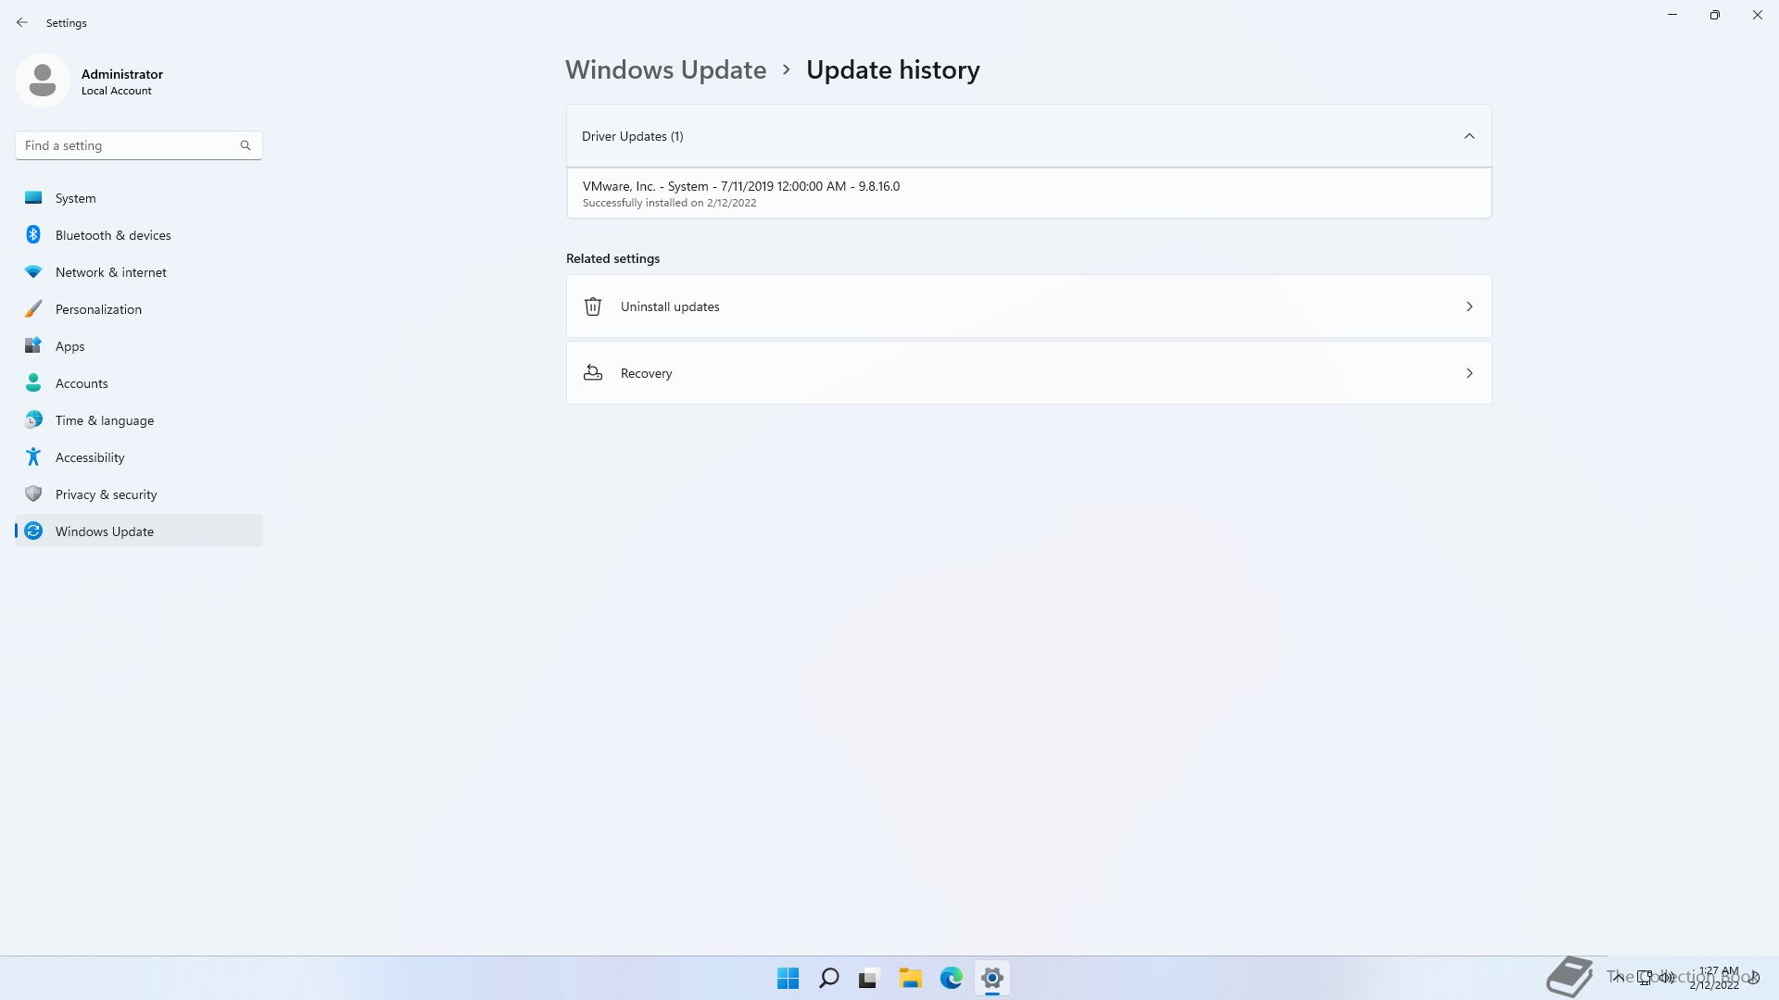Select the Accounts person icon
Viewport: 1779px width, 1000px height.
(33, 382)
